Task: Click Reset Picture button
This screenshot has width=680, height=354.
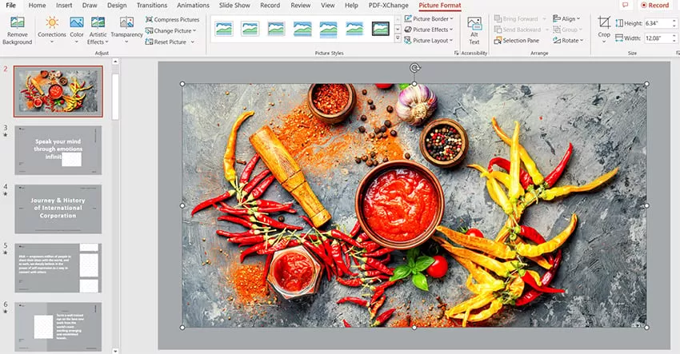Action: click(166, 42)
